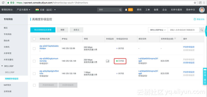Click the bottom 关闭秒级监控 batch button
This screenshot has width=207, height=97.
pyautogui.click(x=68, y=85)
